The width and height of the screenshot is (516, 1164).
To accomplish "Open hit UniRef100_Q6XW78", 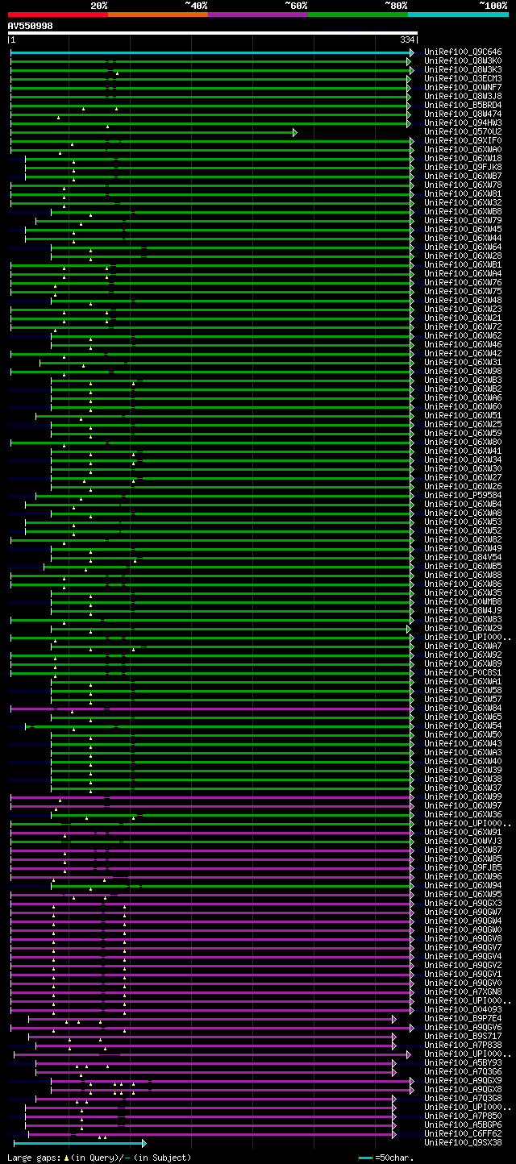I will 463,185.
